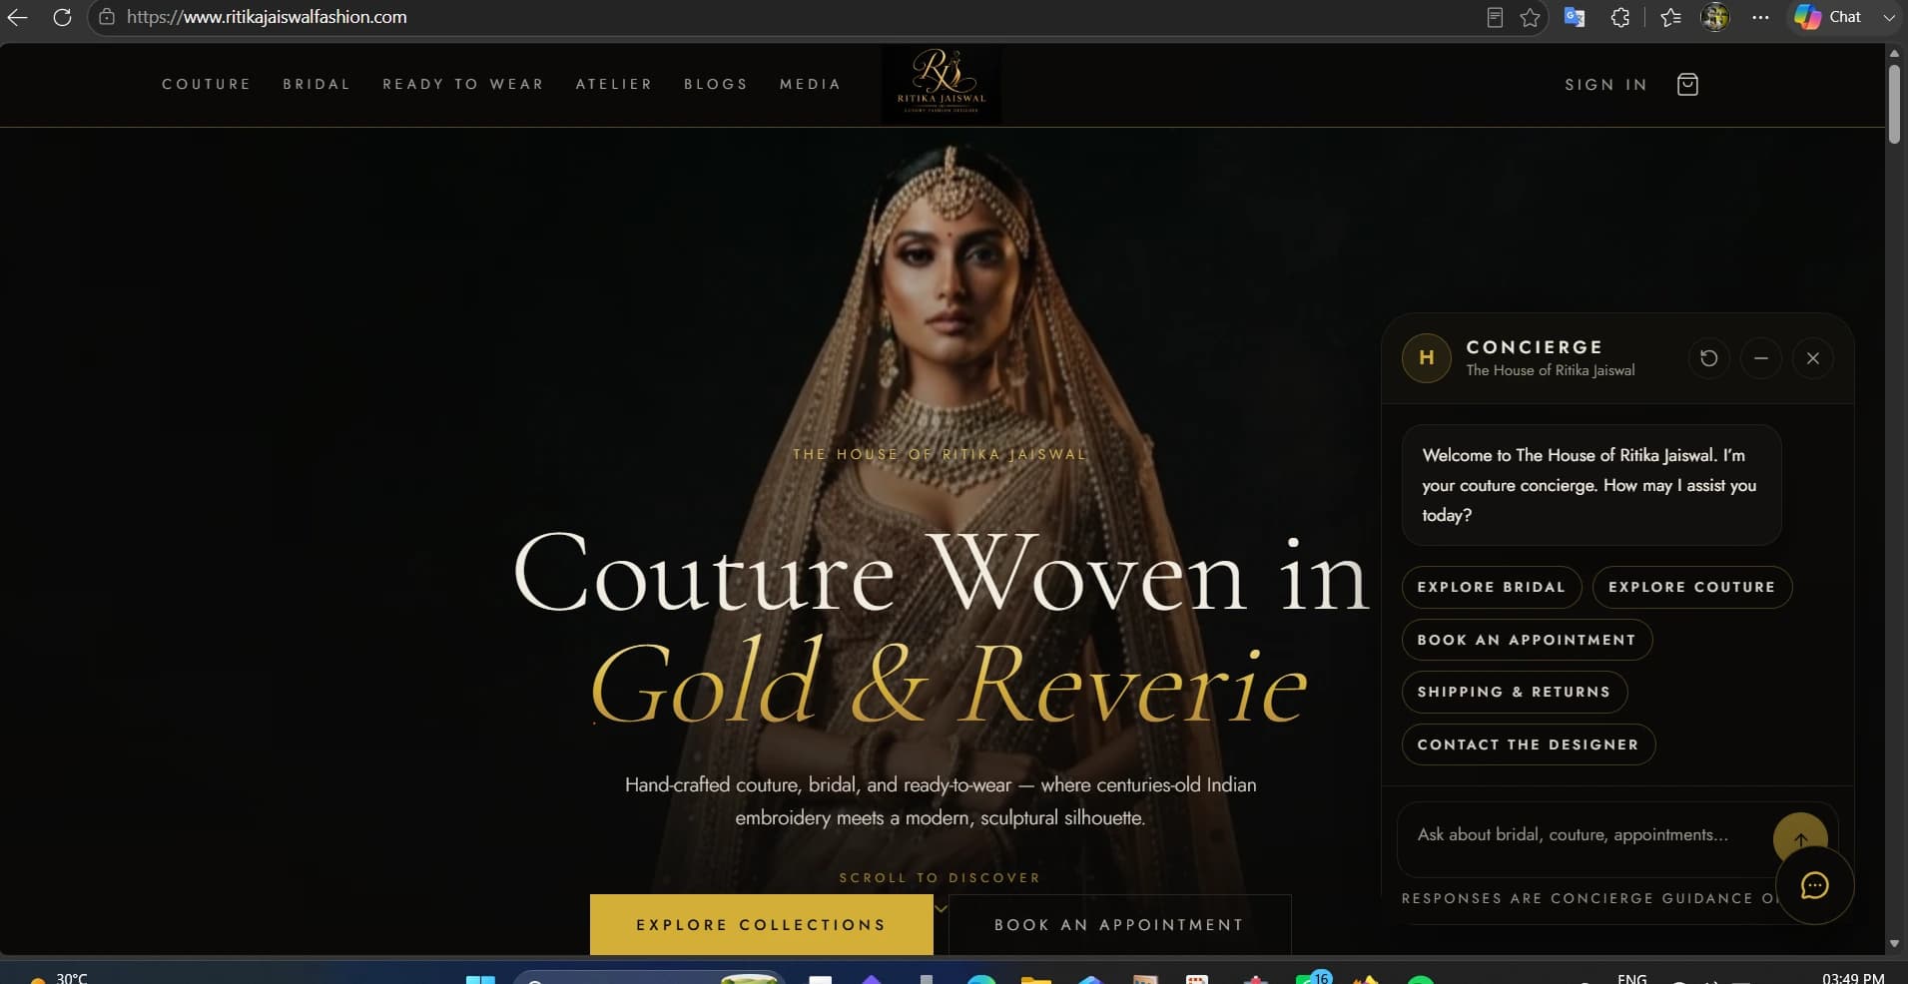
Task: Open immersive reader view icon
Action: tap(1495, 17)
